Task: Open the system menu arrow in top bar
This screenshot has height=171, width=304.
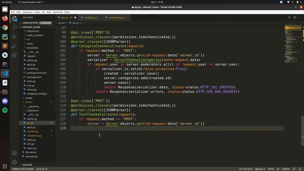Action: pos(301,2)
